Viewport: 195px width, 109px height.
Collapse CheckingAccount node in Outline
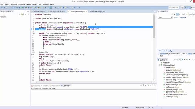pos(159,65)
